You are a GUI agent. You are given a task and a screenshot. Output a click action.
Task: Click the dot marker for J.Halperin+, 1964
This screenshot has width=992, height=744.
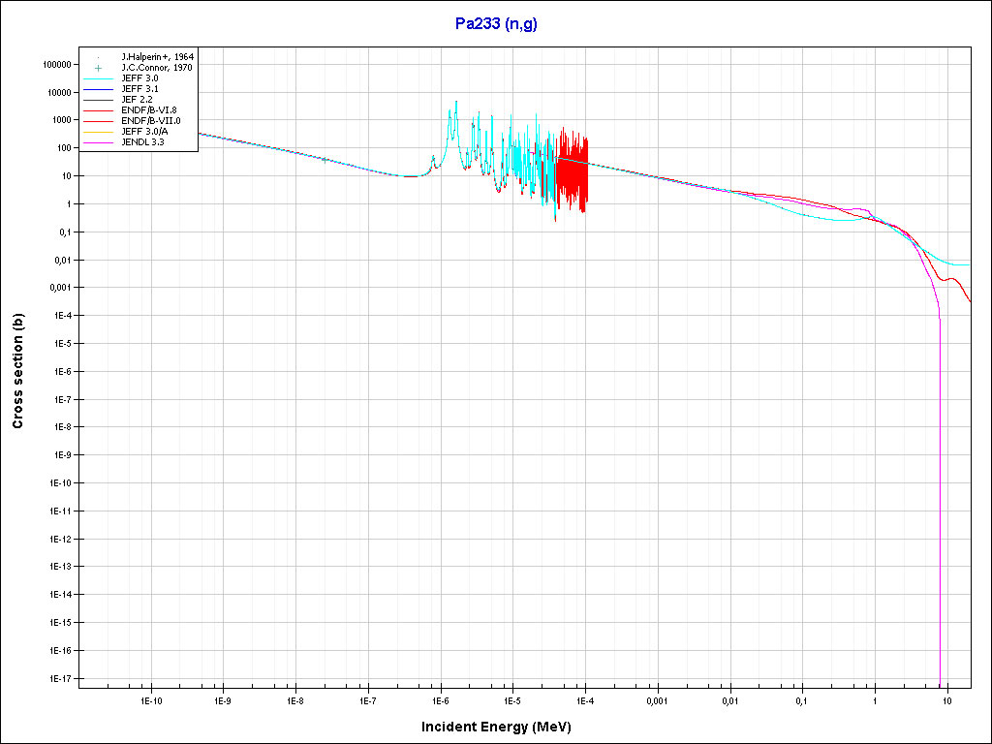coord(98,57)
